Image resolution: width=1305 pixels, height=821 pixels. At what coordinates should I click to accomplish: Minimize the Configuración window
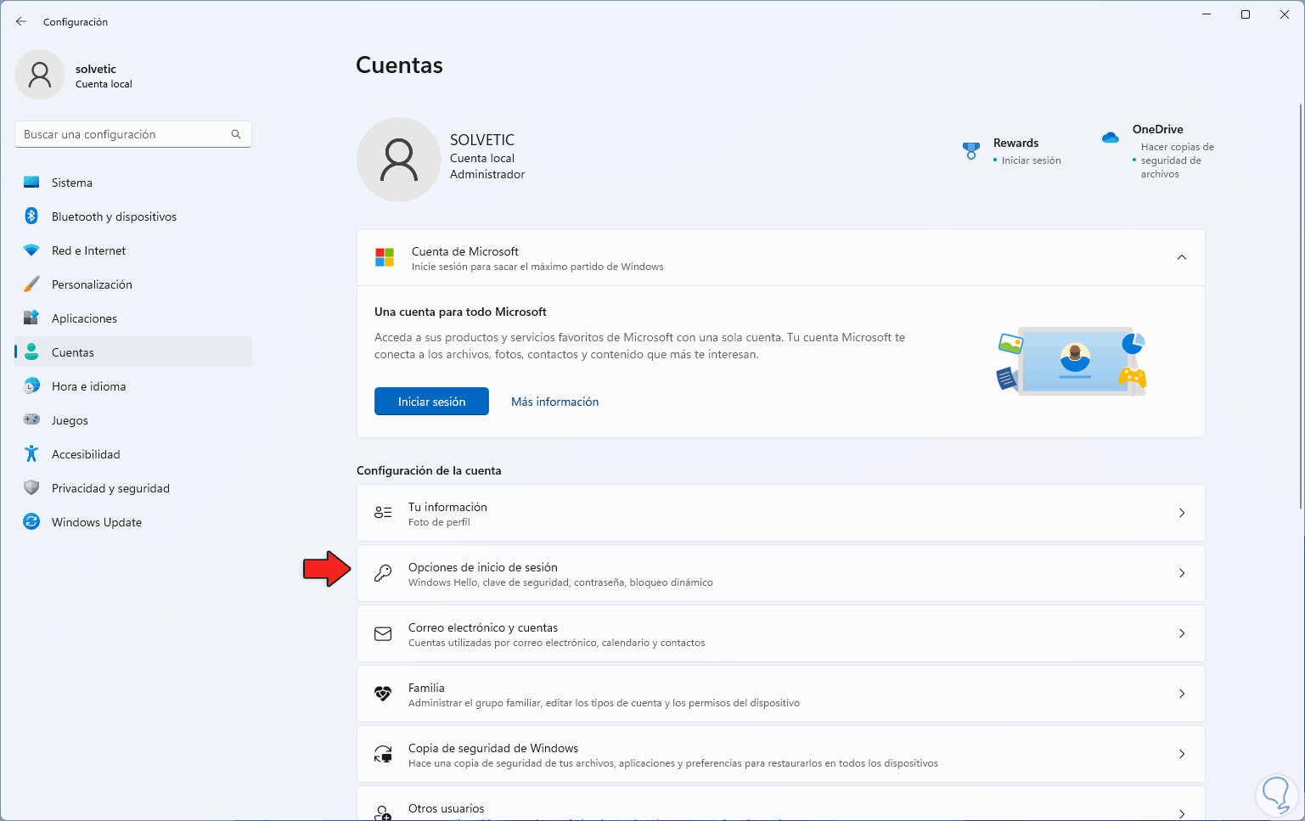[x=1207, y=14]
